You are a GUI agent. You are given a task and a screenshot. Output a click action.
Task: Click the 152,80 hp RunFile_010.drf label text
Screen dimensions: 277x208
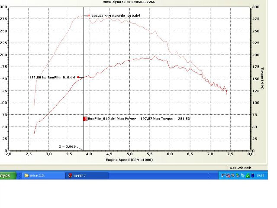(x=52, y=77)
